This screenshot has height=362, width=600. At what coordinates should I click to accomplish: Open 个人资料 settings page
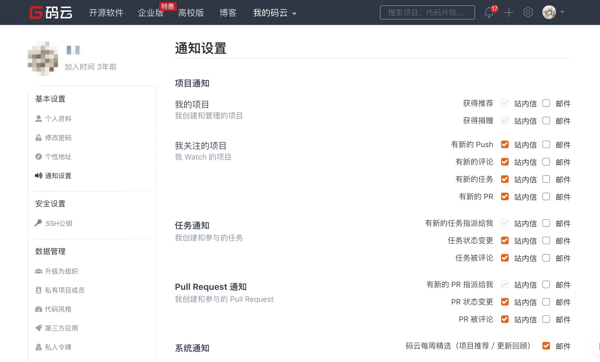pos(58,119)
